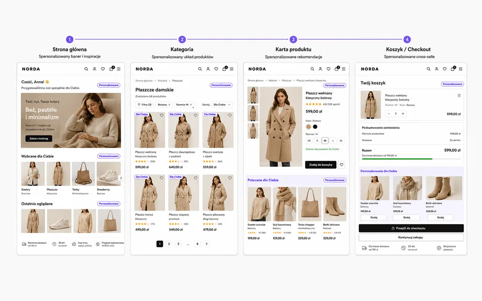Go to next page with pagination arrow
Viewport: 482px width, 301px height.
(207, 244)
